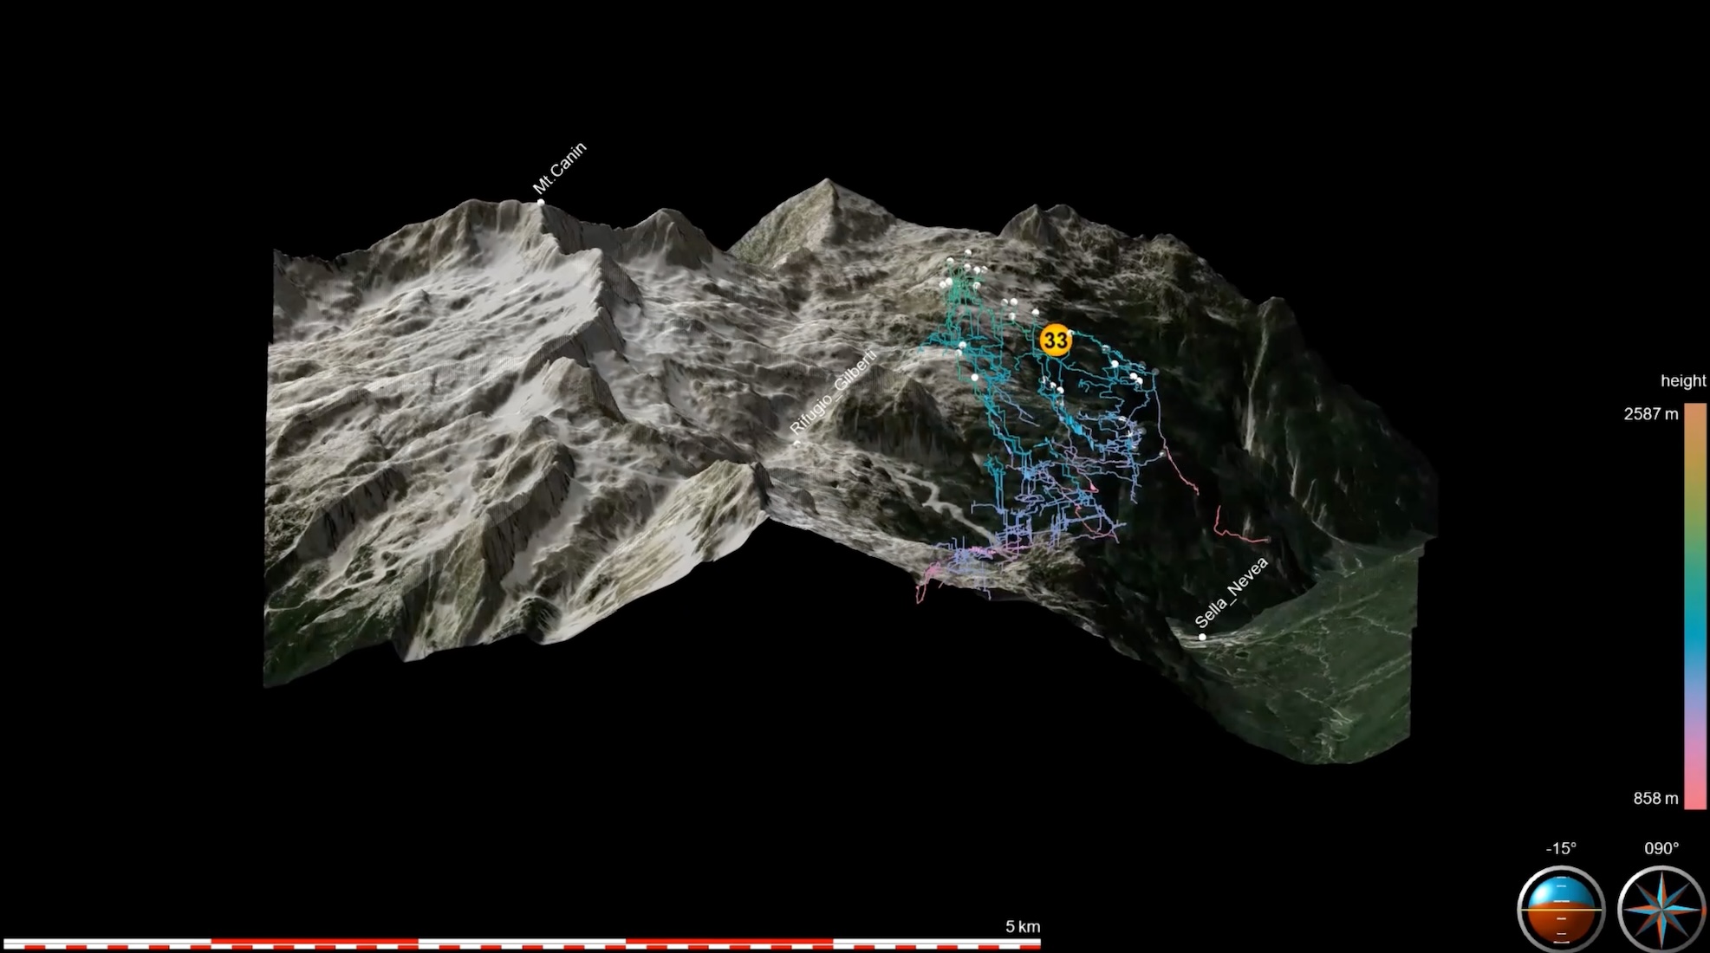Click the height legend title
The image size is (1710, 953).
pyautogui.click(x=1682, y=380)
